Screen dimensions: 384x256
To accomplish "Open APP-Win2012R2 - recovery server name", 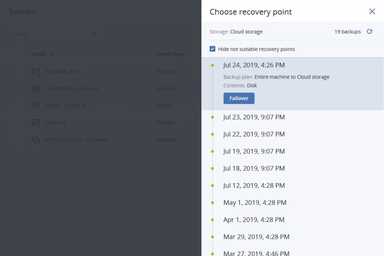I will point(76,140).
